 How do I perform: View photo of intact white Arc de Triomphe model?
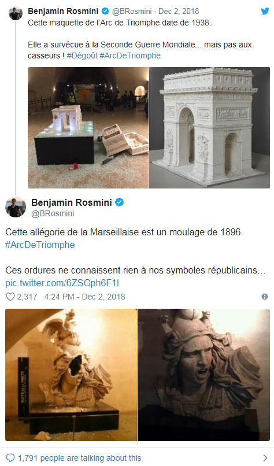[x=209, y=128]
